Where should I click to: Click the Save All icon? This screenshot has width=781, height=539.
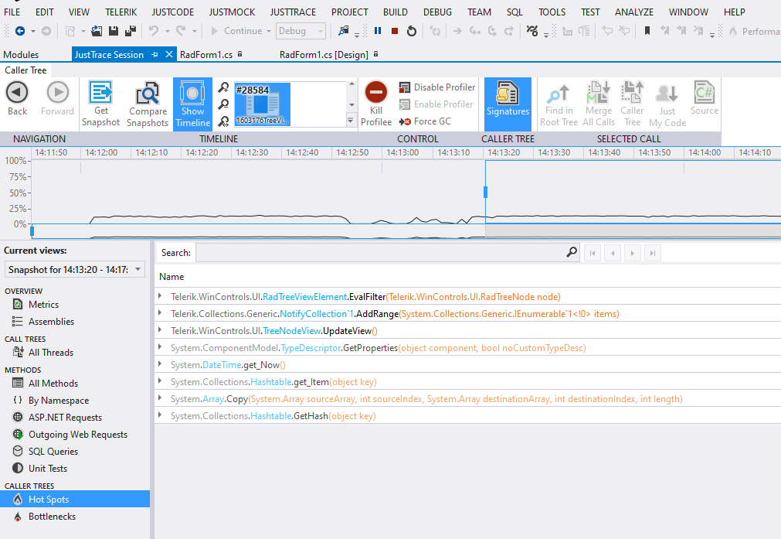point(131,31)
